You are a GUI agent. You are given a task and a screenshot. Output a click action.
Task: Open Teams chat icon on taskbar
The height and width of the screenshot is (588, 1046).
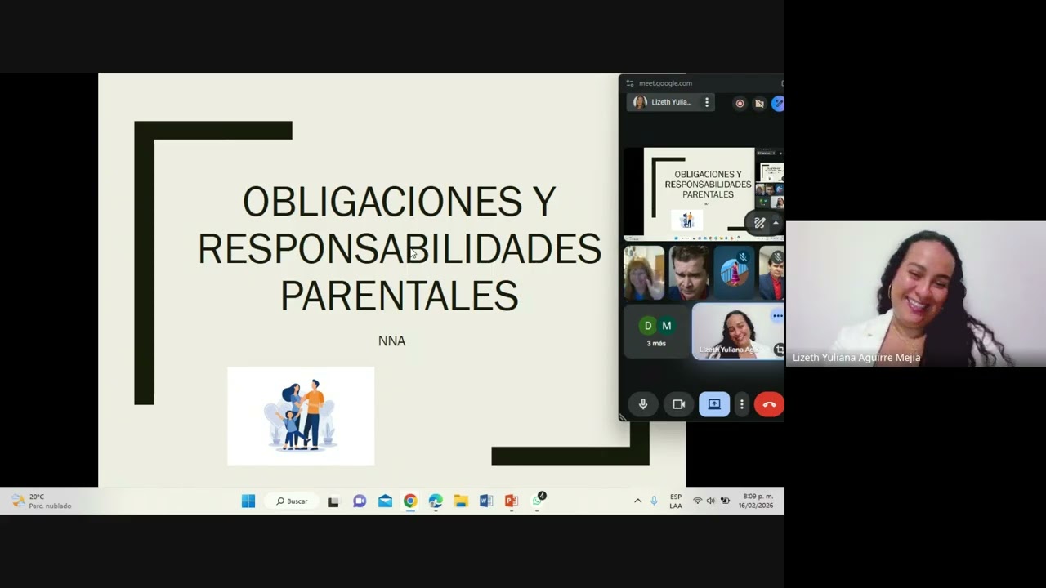pyautogui.click(x=360, y=501)
